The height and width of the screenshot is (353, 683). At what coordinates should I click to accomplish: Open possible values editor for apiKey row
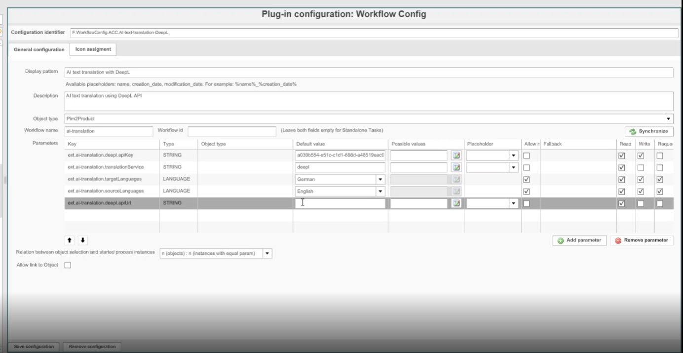(456, 156)
